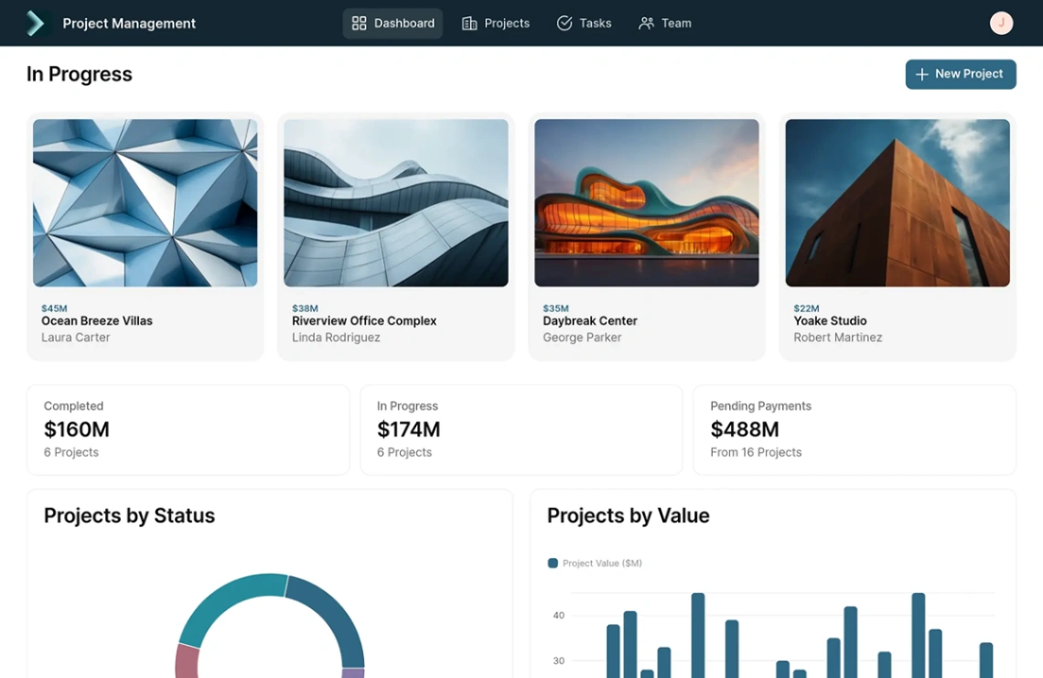Click the $35M value label
This screenshot has height=678, width=1043.
click(x=556, y=308)
